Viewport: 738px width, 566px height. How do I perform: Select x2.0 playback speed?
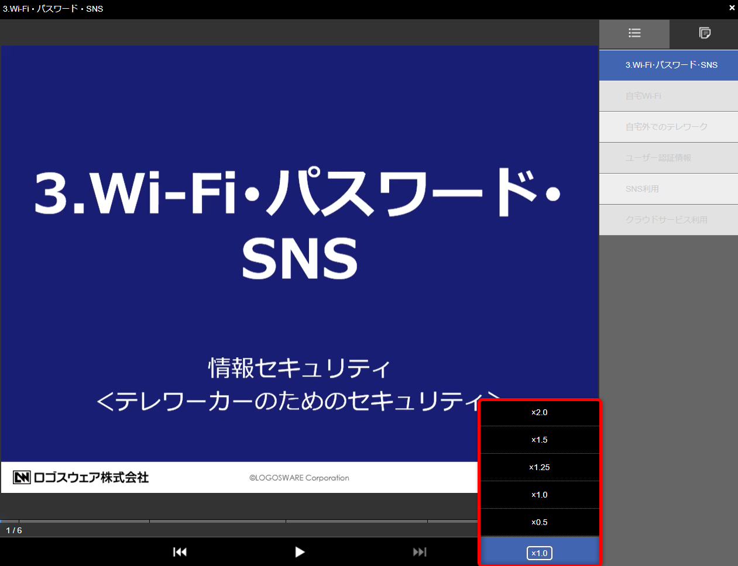[x=539, y=412]
